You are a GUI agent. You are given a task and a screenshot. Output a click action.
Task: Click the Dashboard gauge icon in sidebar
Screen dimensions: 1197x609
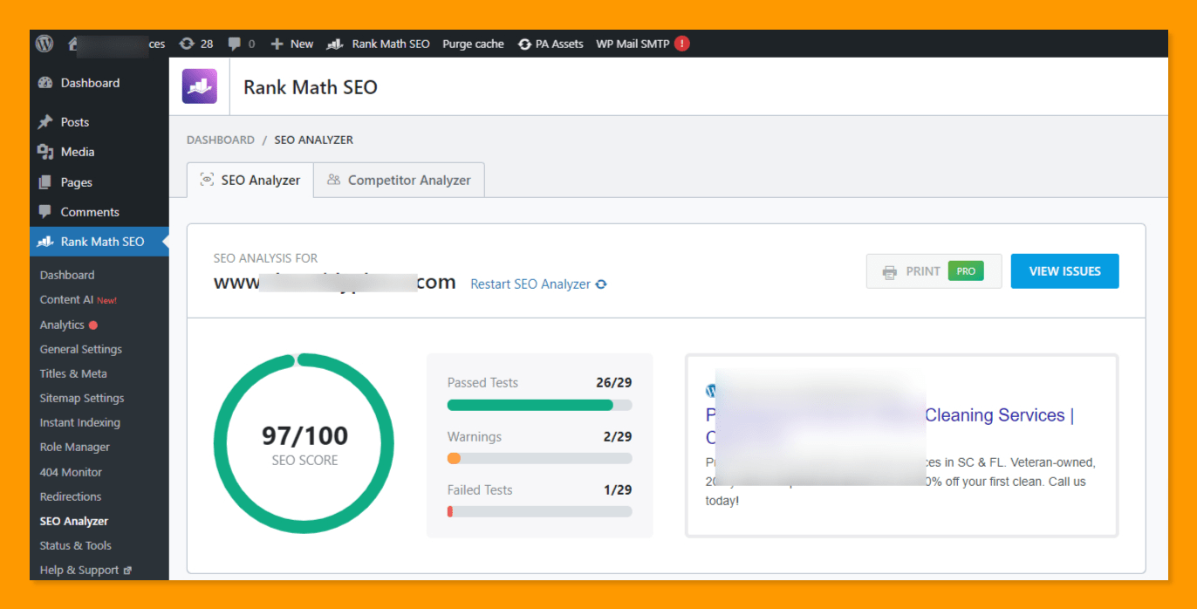(45, 83)
